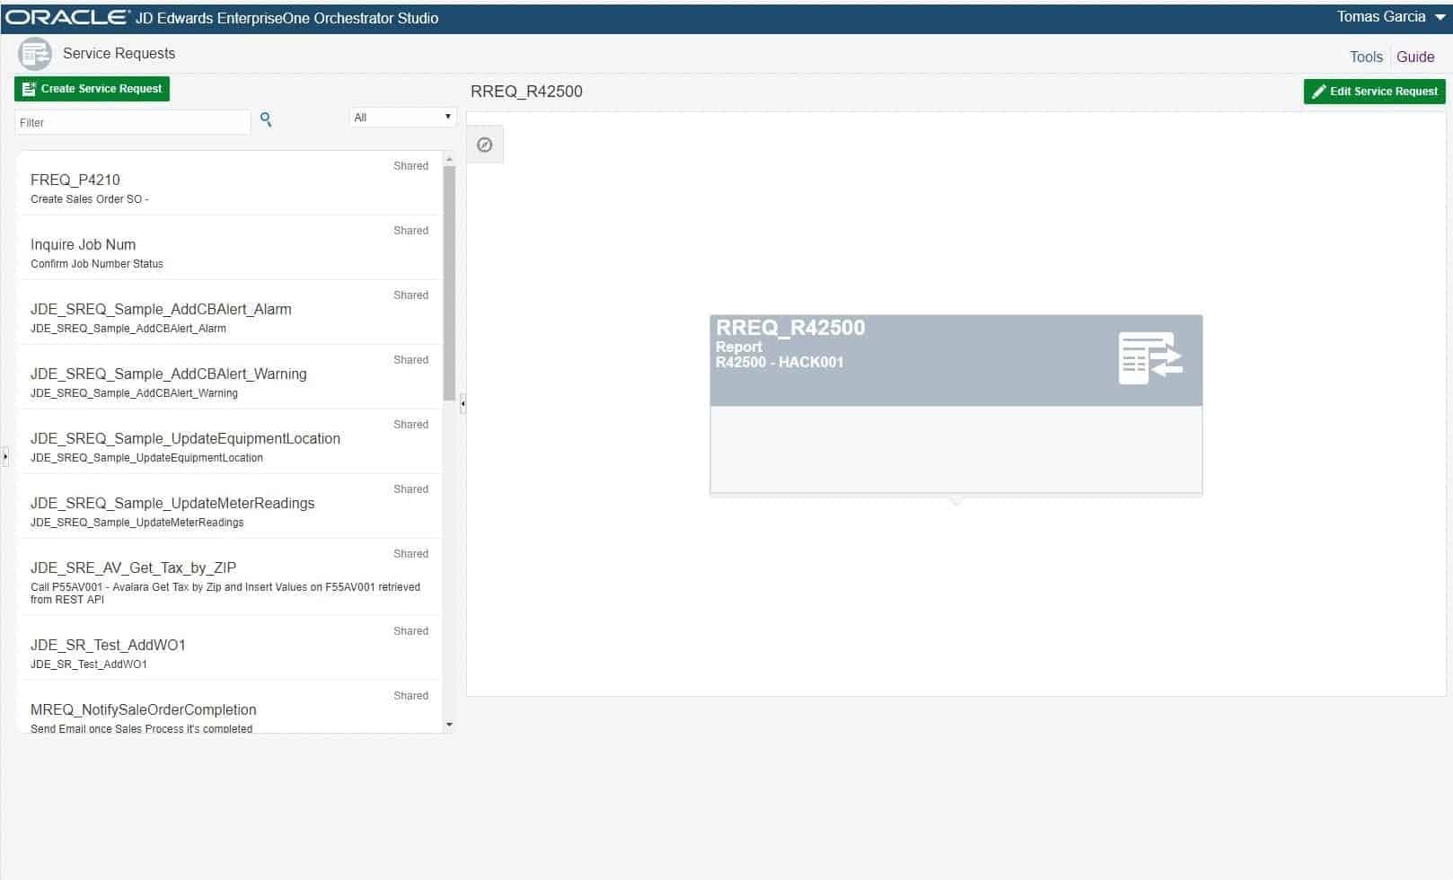
Task: Open the All category dropdown
Action: (402, 118)
